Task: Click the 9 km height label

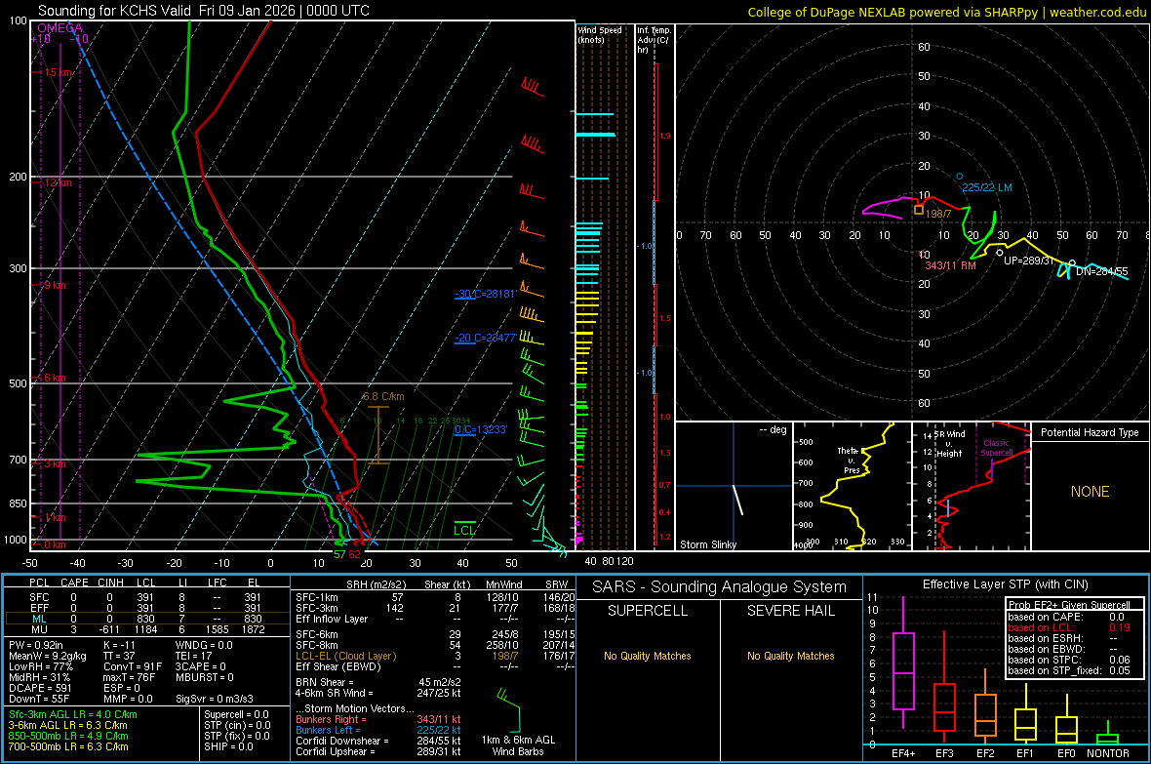Action: coord(55,285)
